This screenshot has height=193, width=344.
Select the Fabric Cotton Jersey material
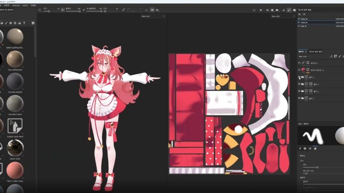tap(16, 170)
